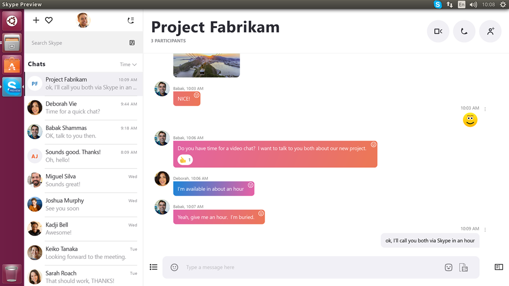
Task: React to the video chat question message
Action: (x=373, y=145)
